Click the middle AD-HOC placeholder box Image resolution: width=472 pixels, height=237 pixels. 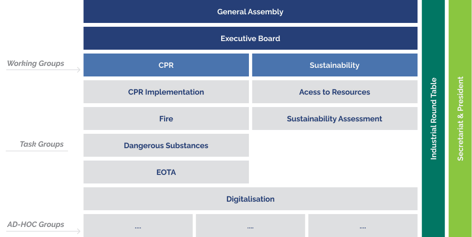click(250, 226)
